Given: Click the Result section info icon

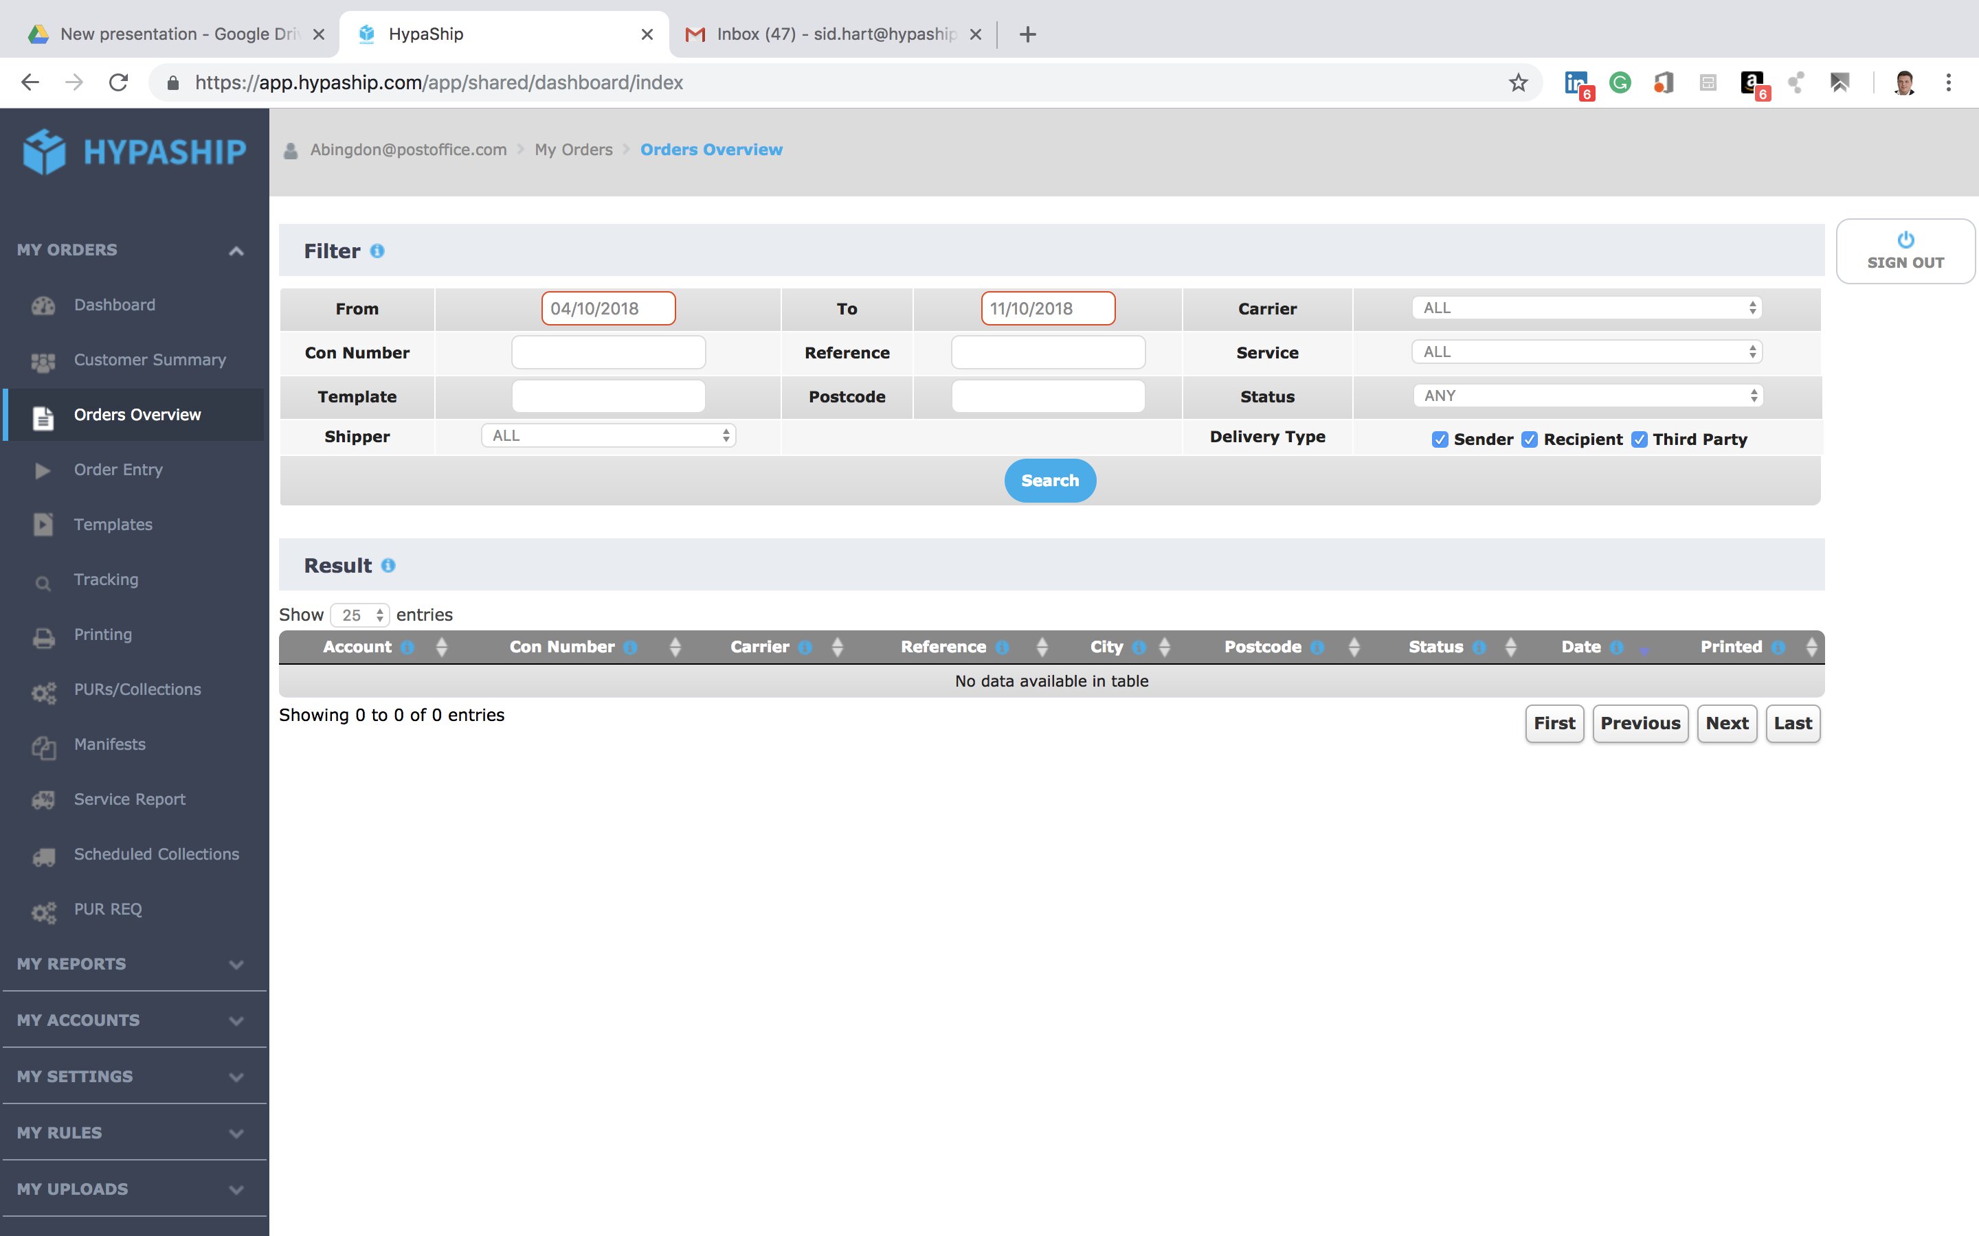Looking at the screenshot, I should [388, 566].
